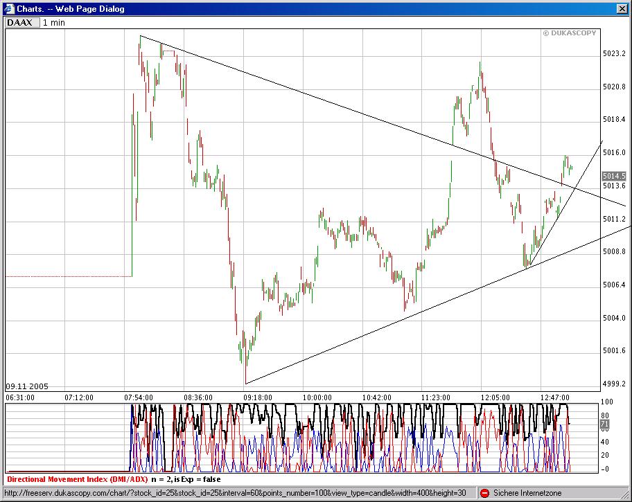Click the 100 level on indicator scale
The width and height of the screenshot is (632, 502).
tap(606, 402)
